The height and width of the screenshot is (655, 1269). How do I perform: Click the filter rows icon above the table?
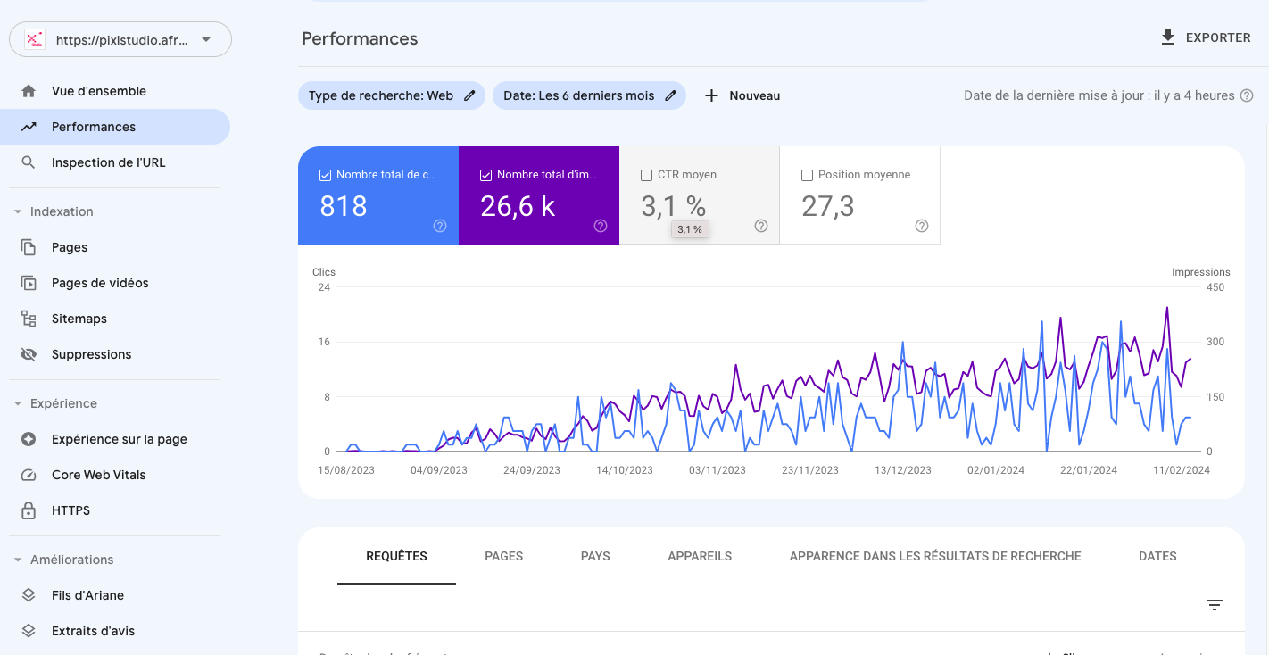pyautogui.click(x=1214, y=605)
